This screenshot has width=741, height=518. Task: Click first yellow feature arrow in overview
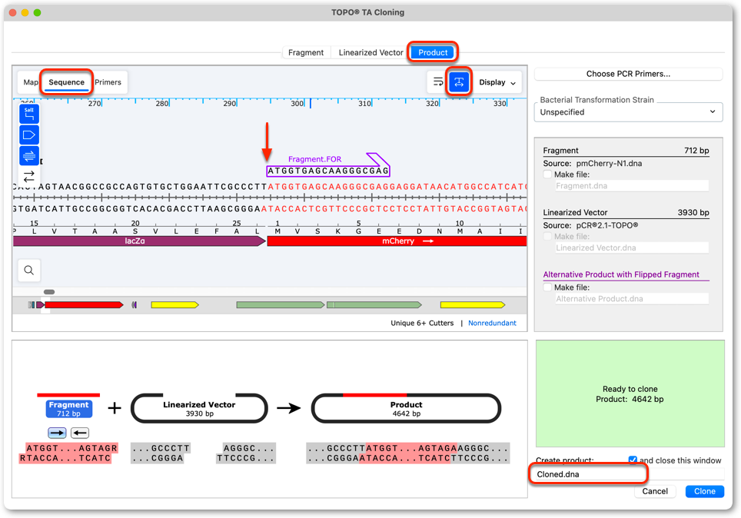click(x=174, y=305)
